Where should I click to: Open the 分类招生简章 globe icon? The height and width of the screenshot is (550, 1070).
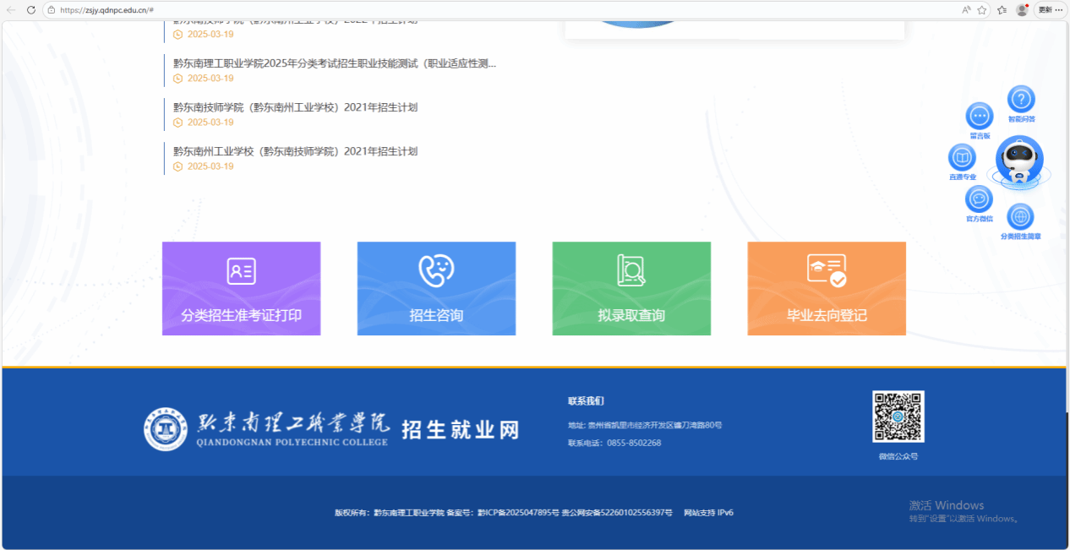point(1020,217)
